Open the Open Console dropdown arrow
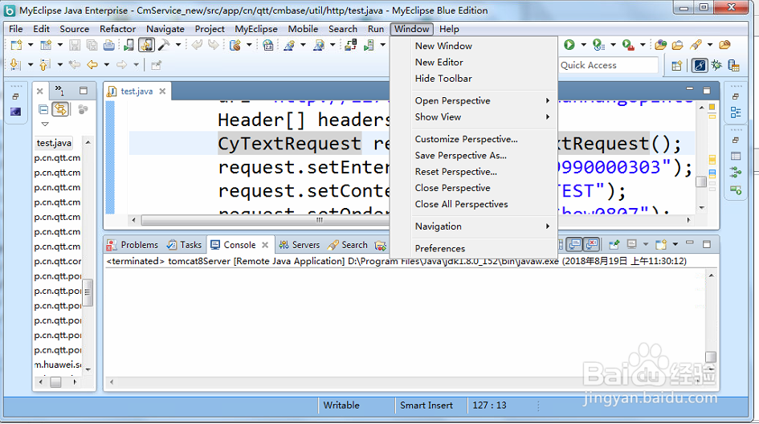Viewport: 759px width, 424px height. tap(675, 244)
